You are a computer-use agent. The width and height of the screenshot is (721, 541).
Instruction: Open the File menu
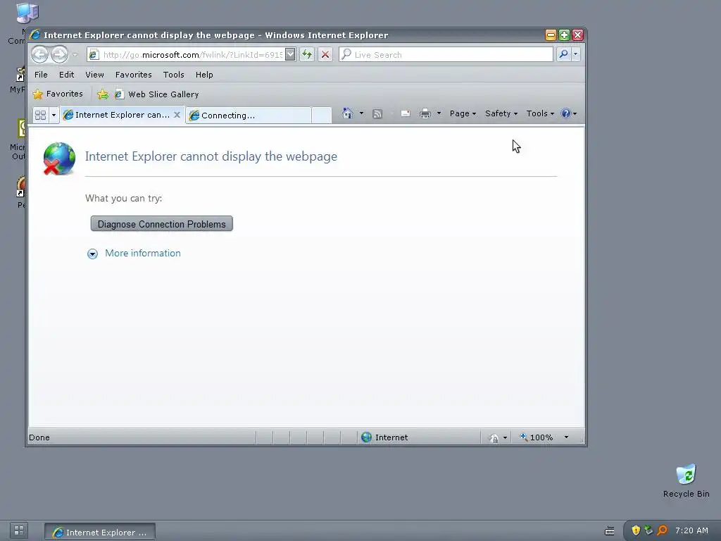pos(41,75)
